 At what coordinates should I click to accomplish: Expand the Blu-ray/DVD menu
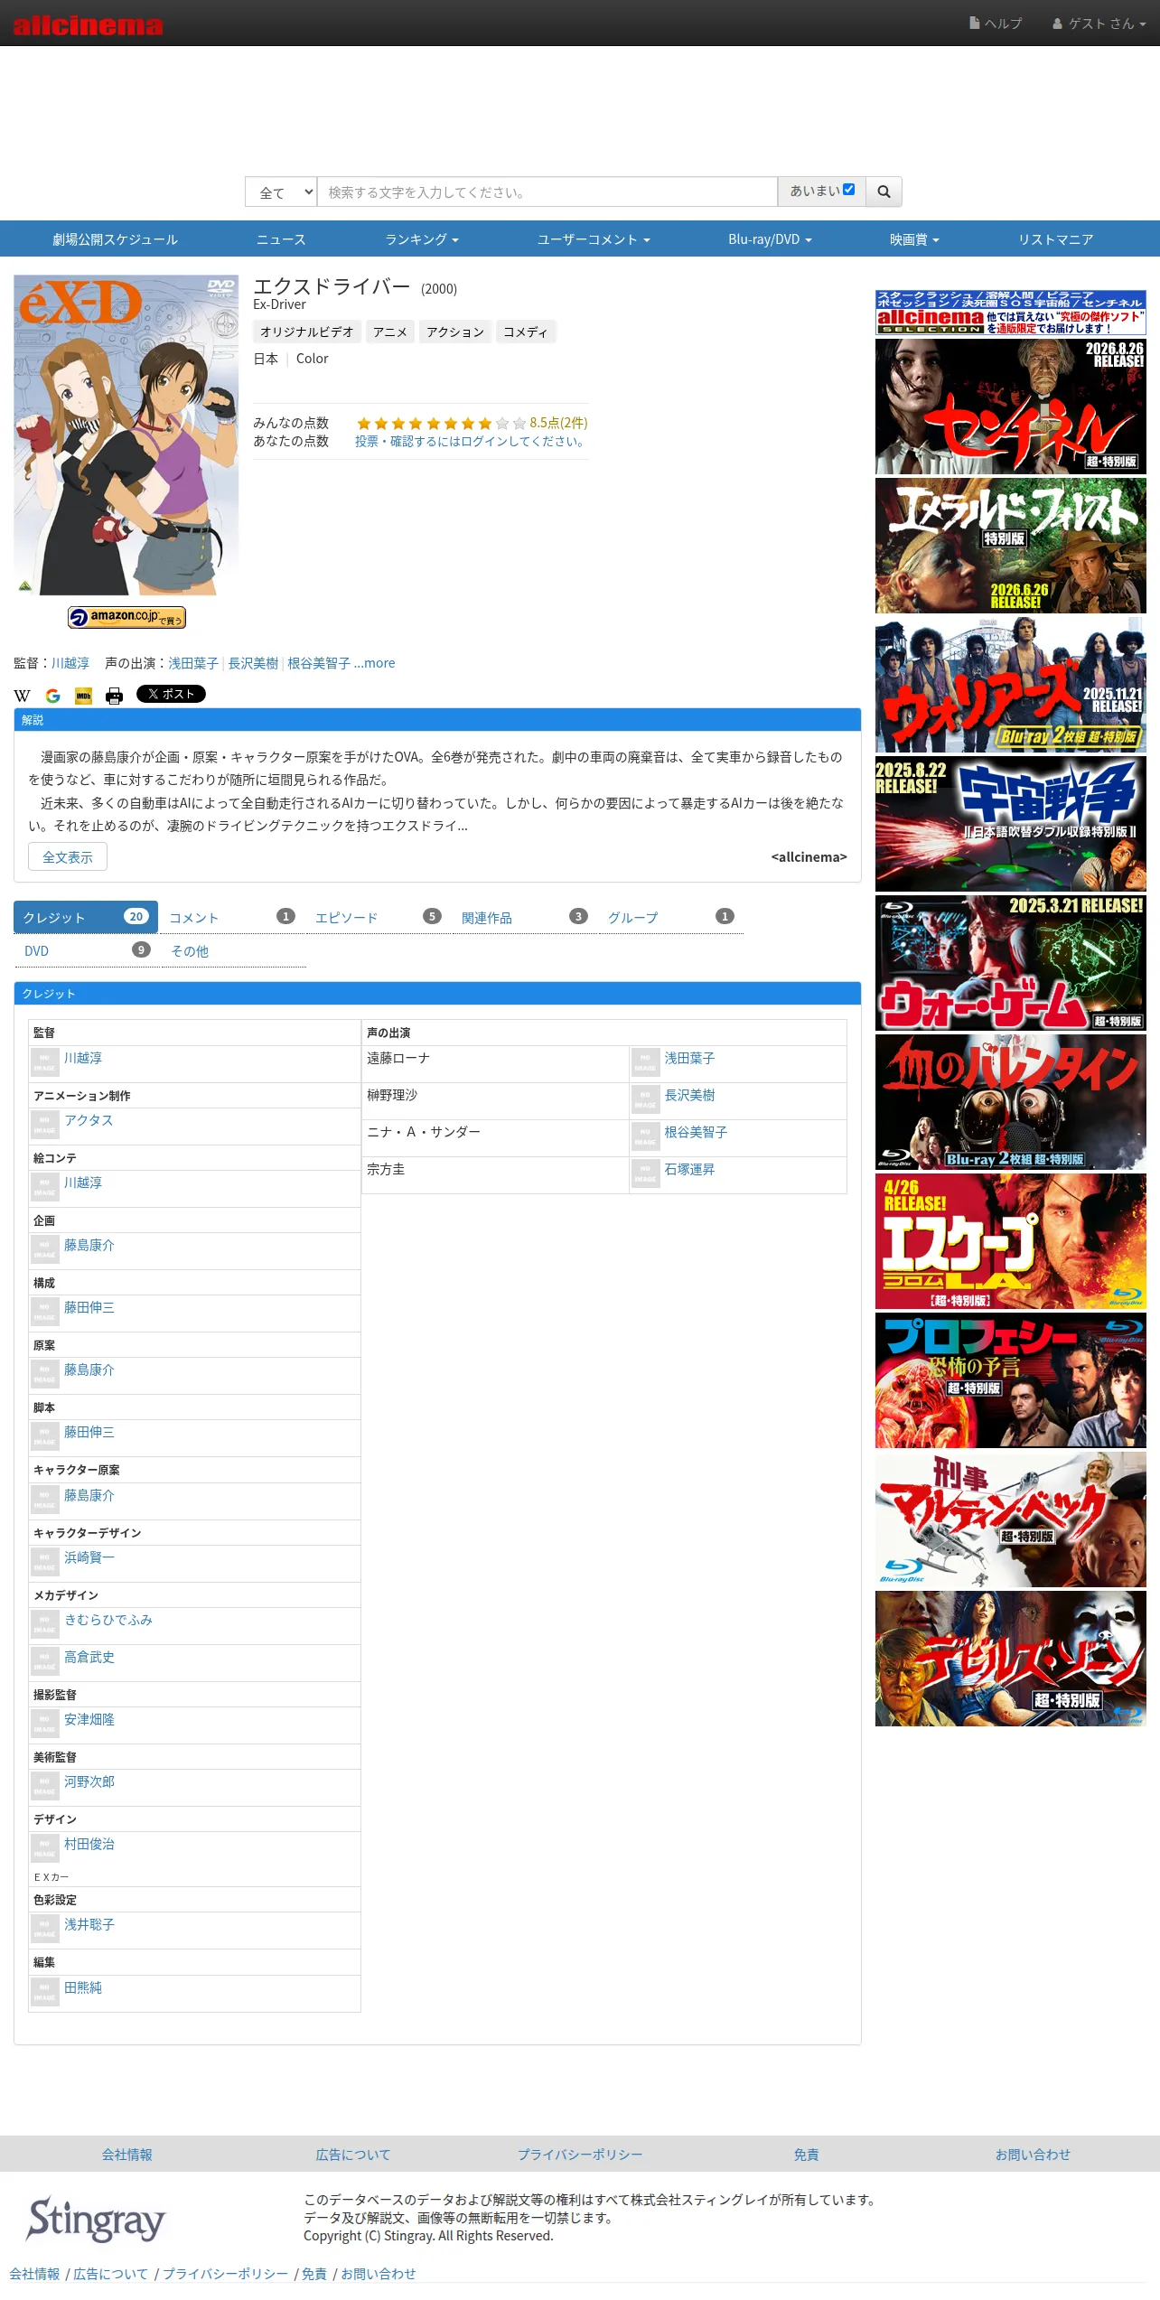tap(770, 239)
